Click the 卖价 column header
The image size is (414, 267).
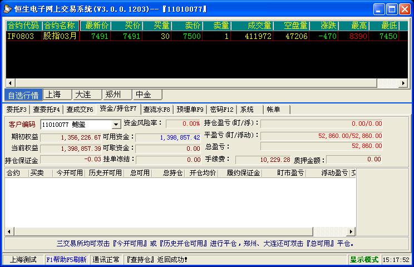(188, 26)
